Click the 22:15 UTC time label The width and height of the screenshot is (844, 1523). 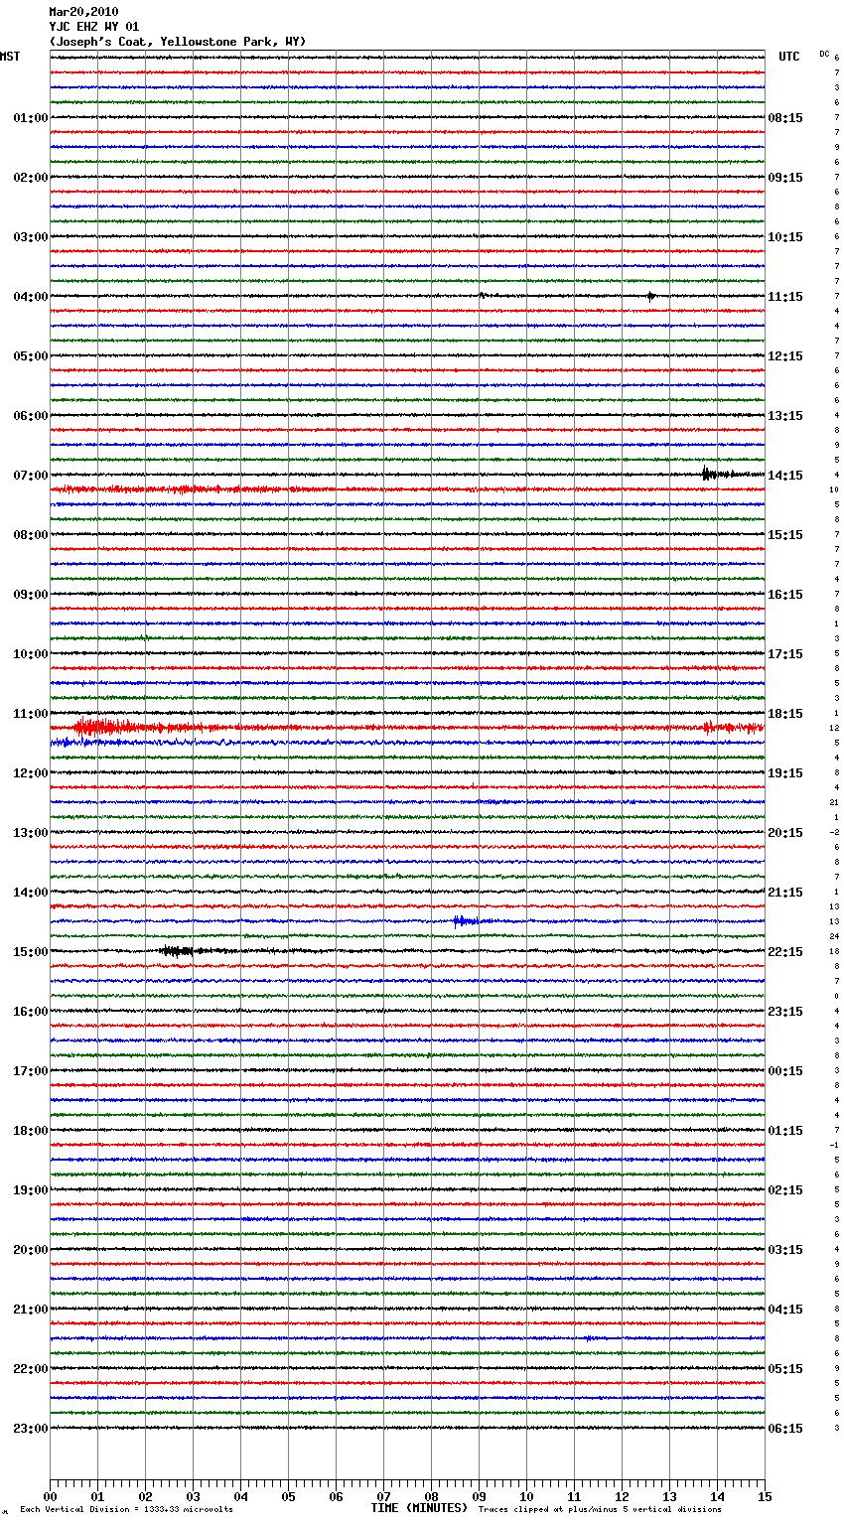785,952
